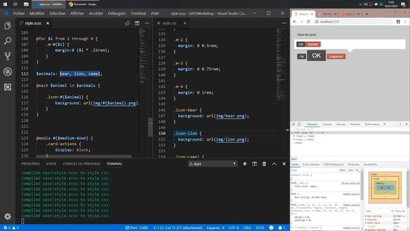The image size is (410, 231).
Task: Toggle the DevTools device toolbar icon
Action: 299,124
